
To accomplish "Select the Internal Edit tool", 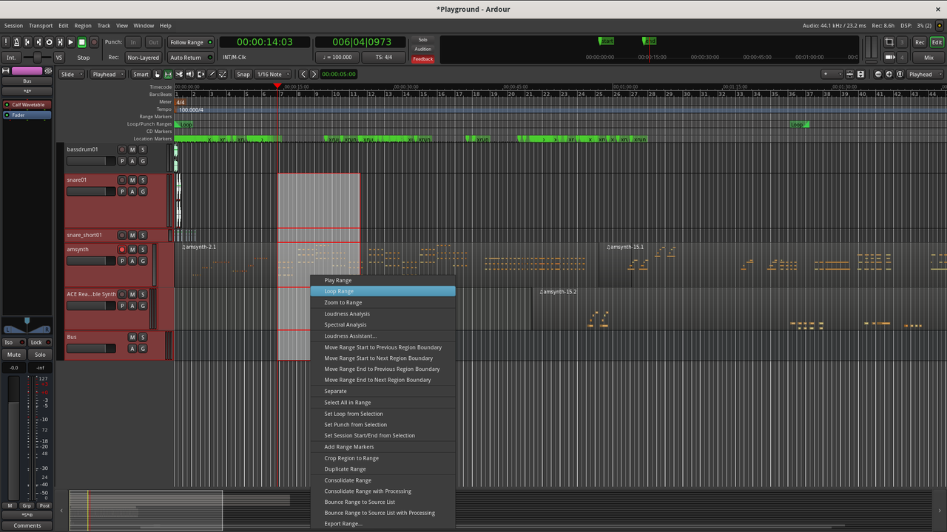I will click(x=223, y=74).
